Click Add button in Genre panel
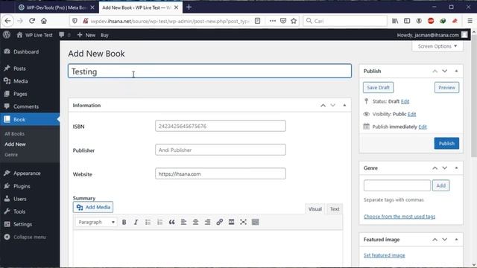The width and height of the screenshot is (477, 268). pos(440,185)
